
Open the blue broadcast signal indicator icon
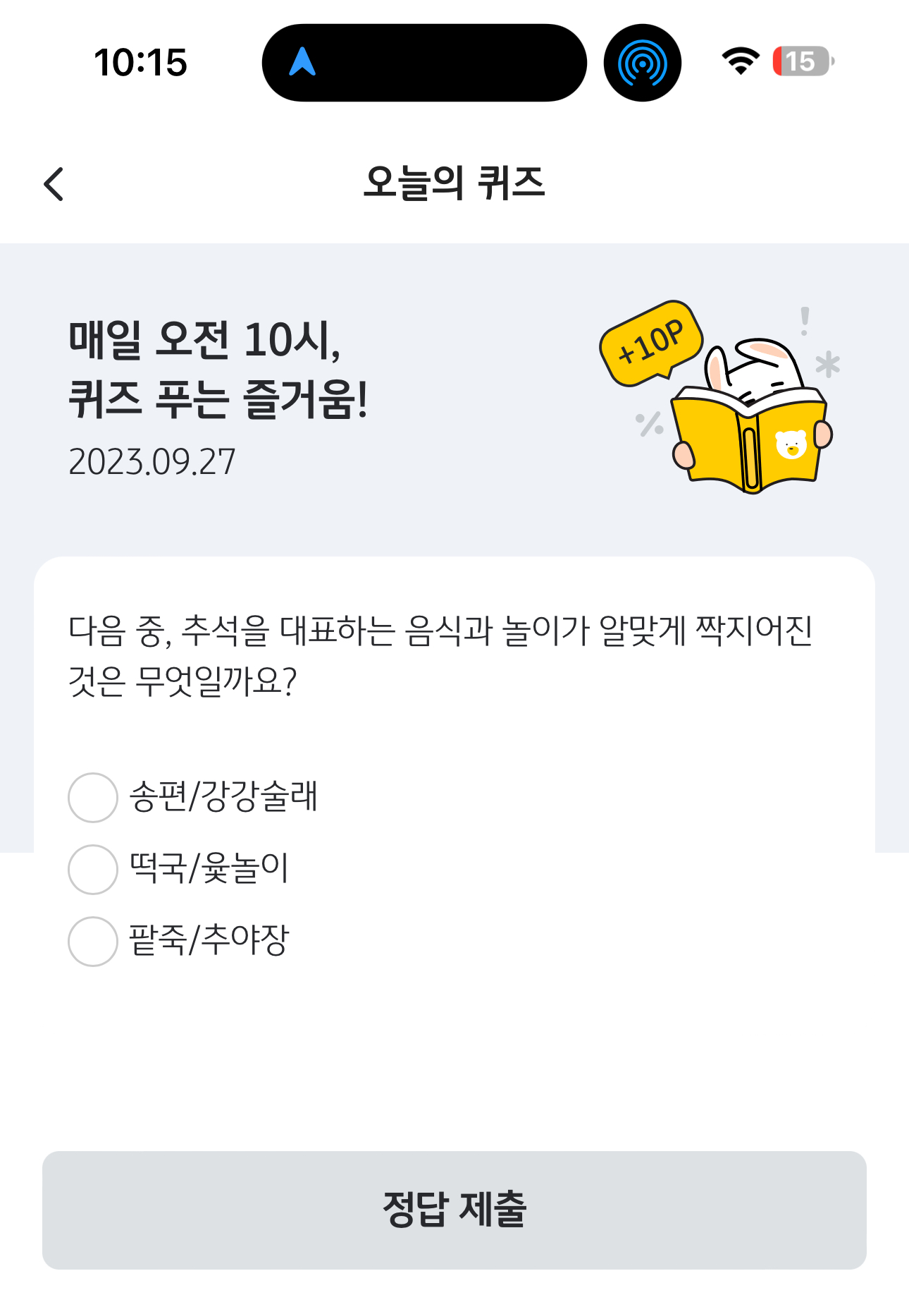click(x=642, y=63)
